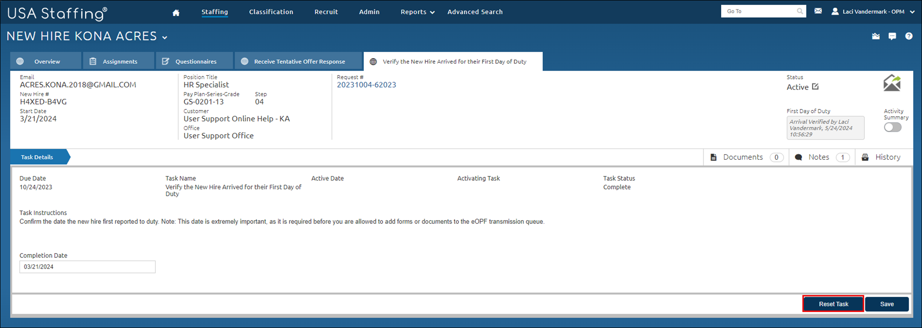Switch to the Assignments tab
The image size is (922, 328).
pyautogui.click(x=119, y=61)
